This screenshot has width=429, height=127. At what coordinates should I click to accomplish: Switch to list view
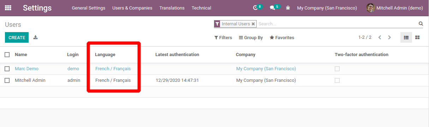(x=406, y=37)
